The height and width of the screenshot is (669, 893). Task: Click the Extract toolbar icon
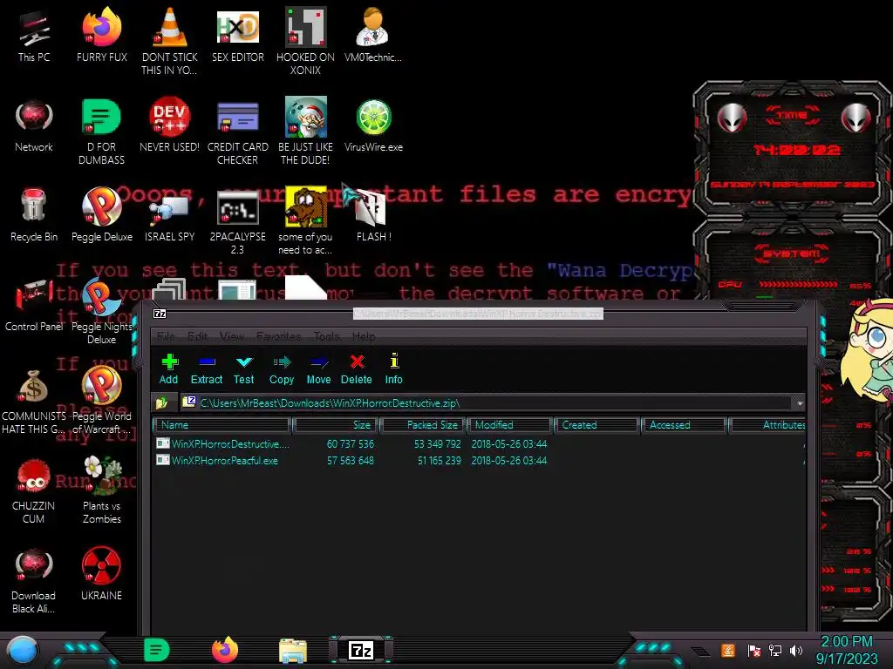[206, 368]
